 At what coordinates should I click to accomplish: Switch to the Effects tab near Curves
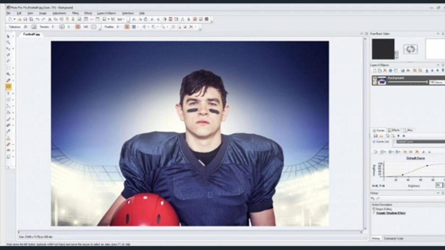coord(394,130)
